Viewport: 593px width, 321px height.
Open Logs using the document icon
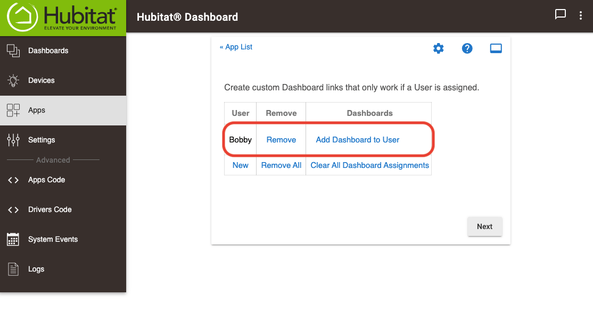coord(12,269)
